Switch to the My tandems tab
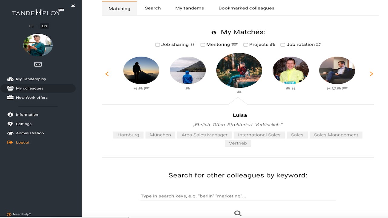This screenshot has width=388, height=218. tap(189, 8)
